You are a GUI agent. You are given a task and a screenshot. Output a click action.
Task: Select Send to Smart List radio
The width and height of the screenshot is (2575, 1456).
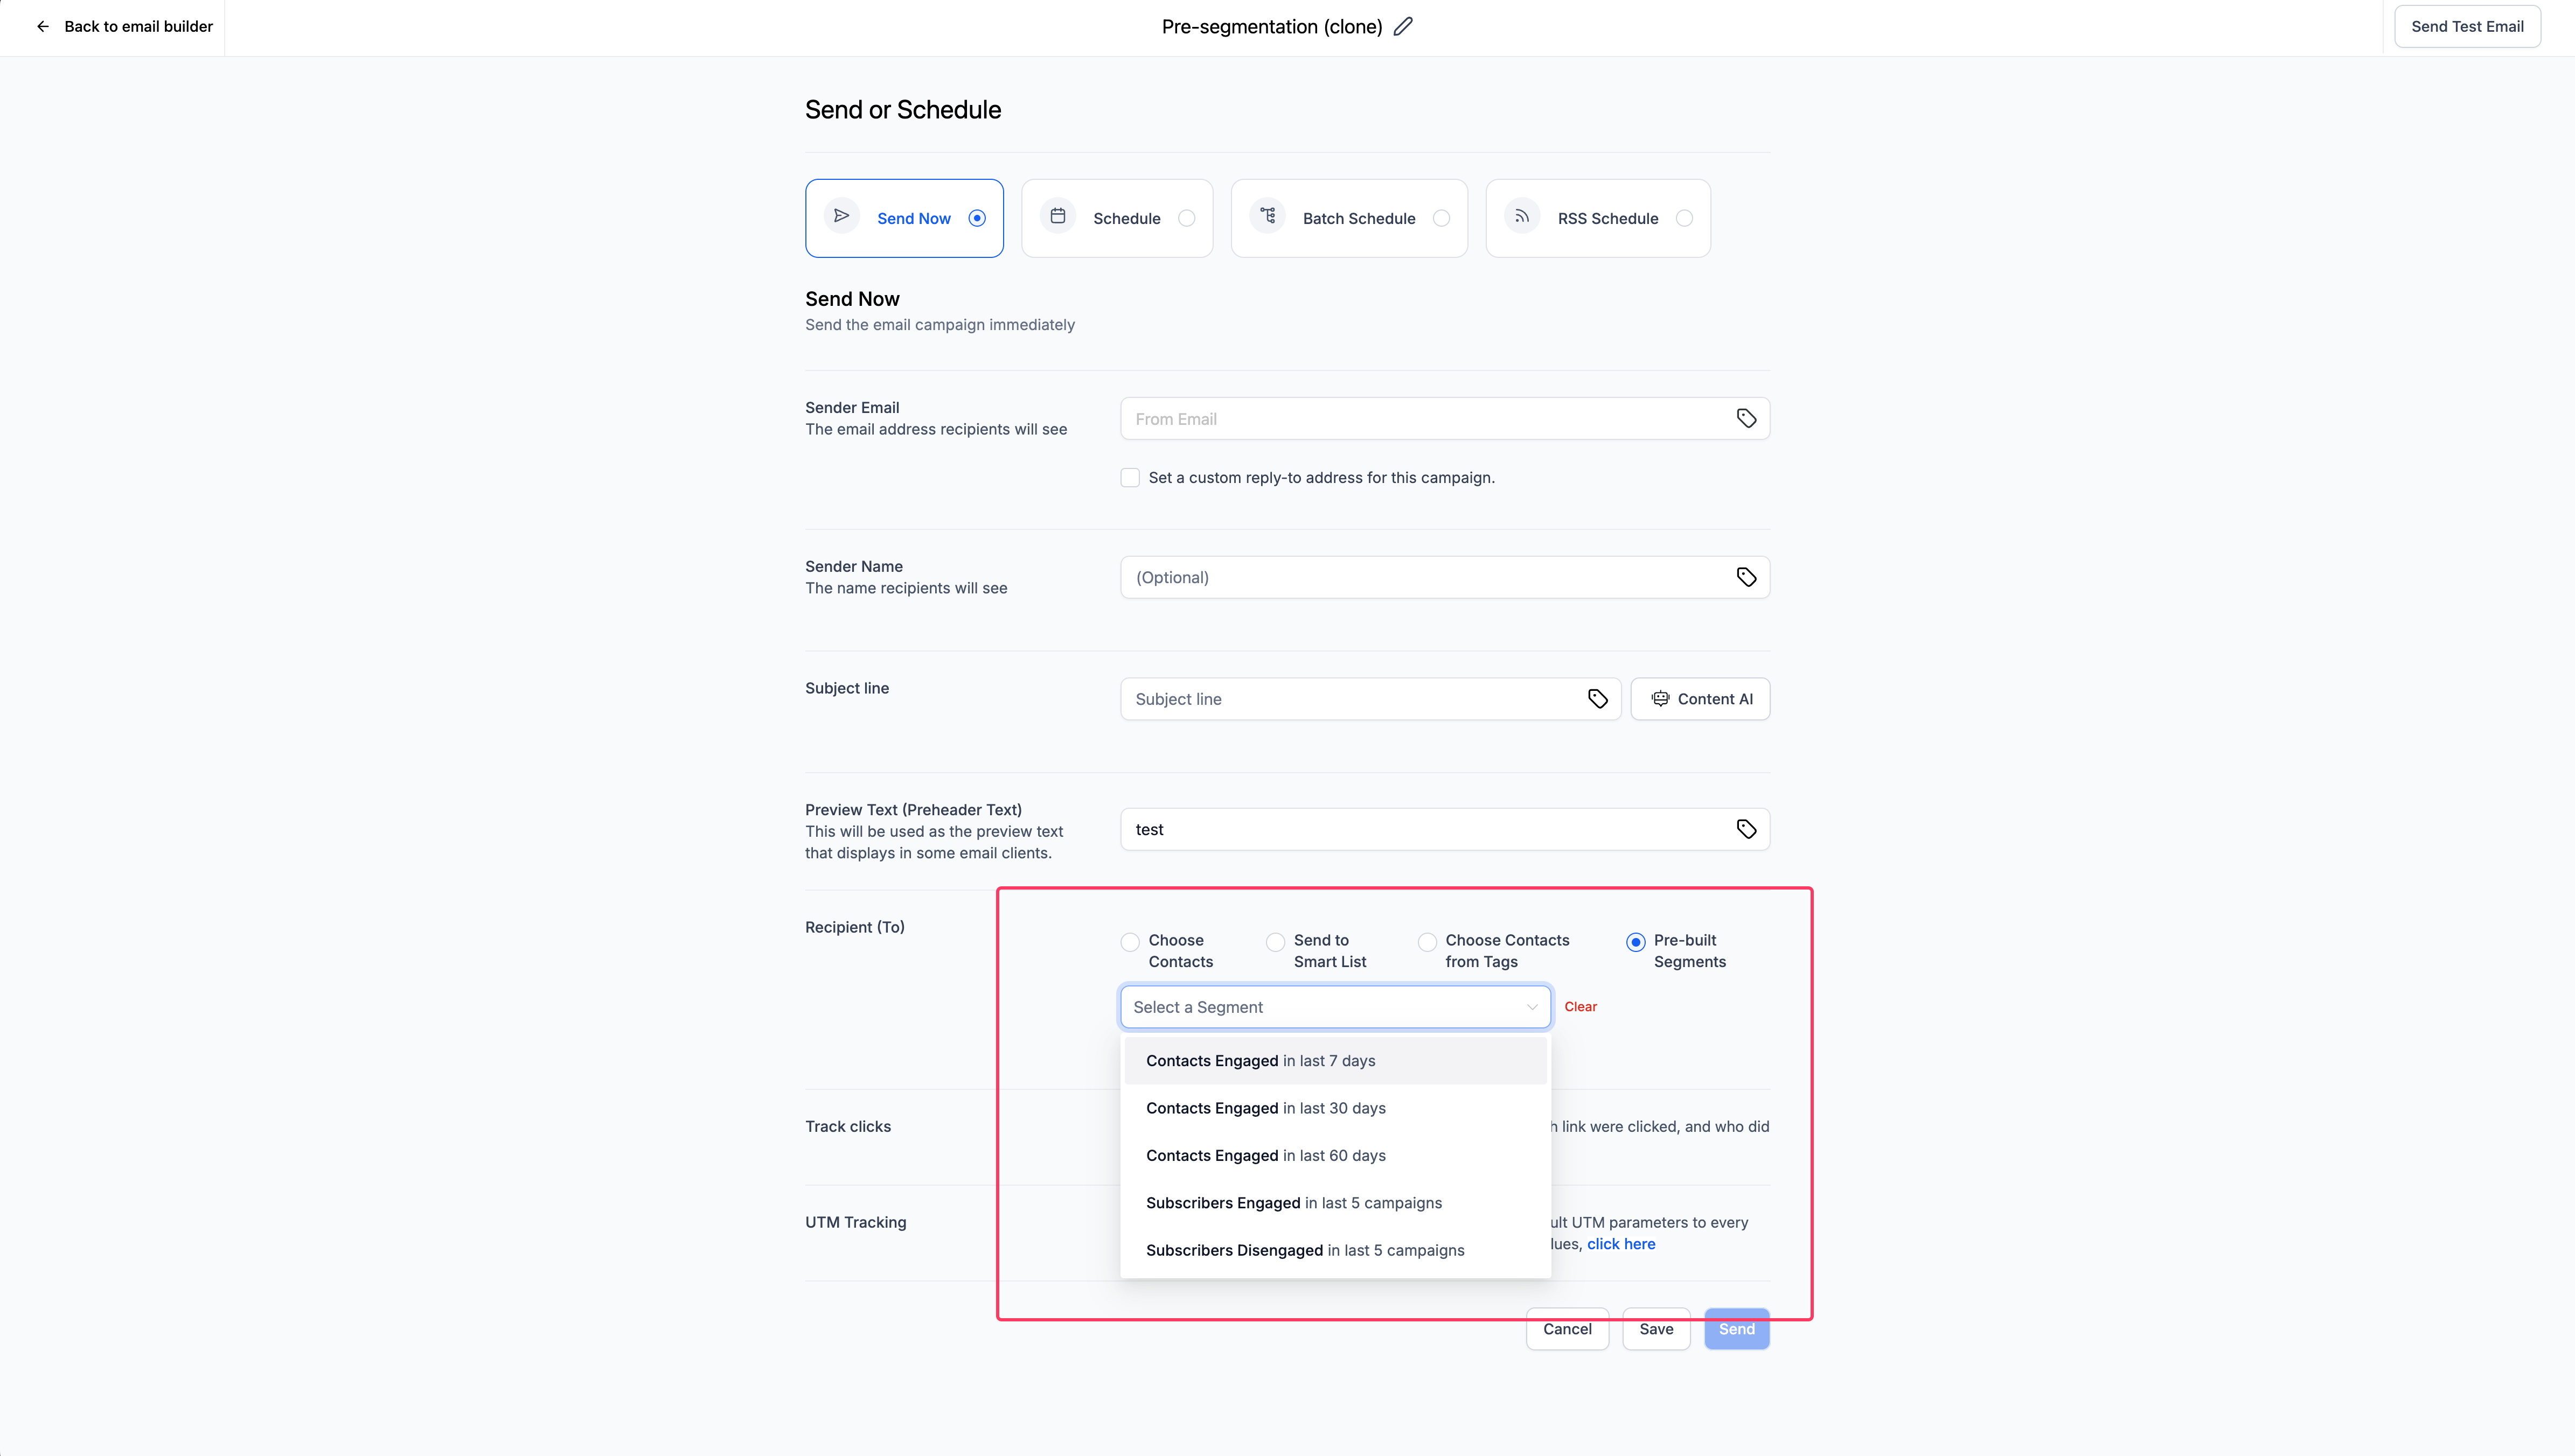[1276, 942]
